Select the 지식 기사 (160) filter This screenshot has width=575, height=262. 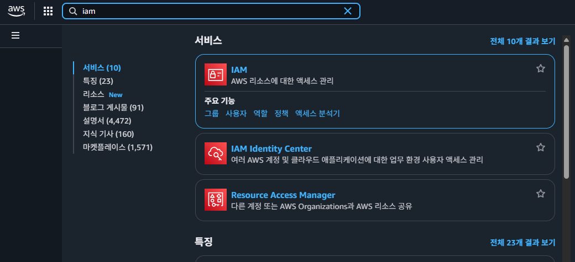coord(108,134)
